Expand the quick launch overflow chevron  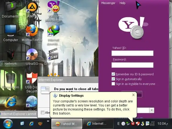pos(48,121)
